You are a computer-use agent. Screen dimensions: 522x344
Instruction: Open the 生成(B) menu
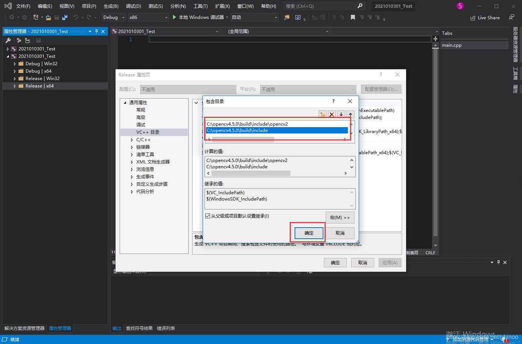(111, 6)
